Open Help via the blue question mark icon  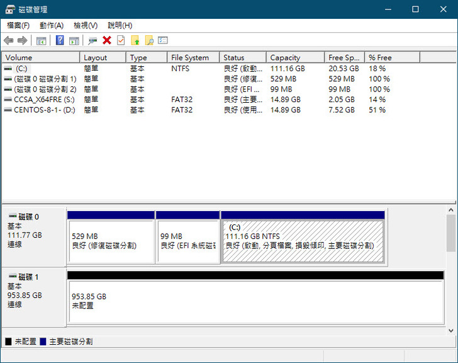[60, 40]
